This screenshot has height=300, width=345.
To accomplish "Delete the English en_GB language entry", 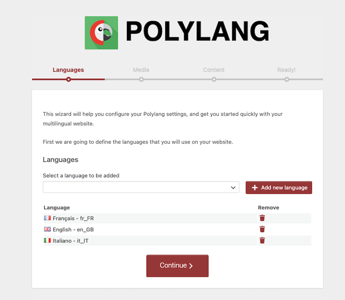I will coord(262,229).
